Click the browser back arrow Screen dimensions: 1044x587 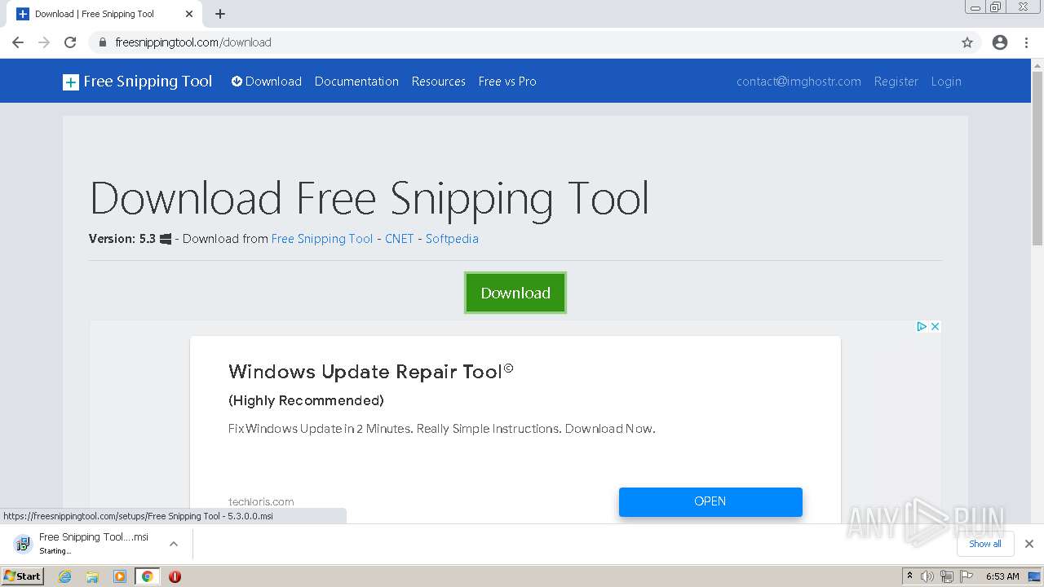[18, 42]
